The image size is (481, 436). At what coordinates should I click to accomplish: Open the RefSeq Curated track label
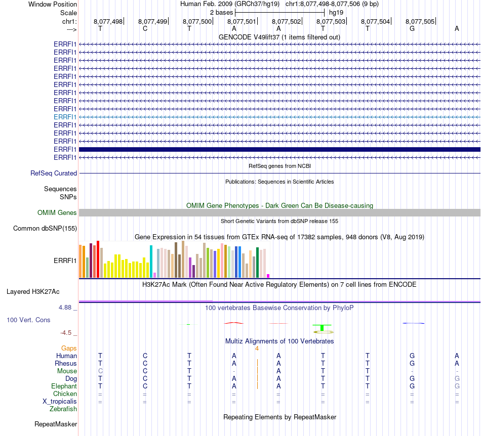54,173
